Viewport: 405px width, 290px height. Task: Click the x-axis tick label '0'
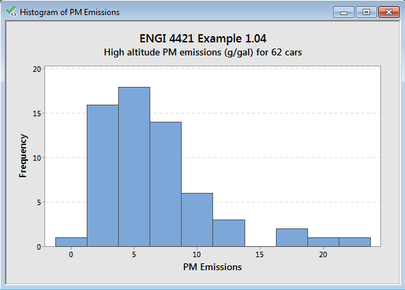[x=71, y=254]
